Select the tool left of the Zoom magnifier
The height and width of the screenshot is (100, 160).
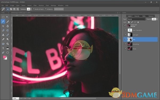point(3,44)
